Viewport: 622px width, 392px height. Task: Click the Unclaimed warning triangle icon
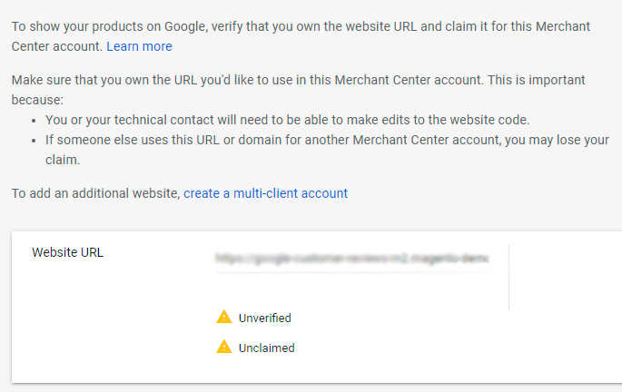pyautogui.click(x=223, y=347)
